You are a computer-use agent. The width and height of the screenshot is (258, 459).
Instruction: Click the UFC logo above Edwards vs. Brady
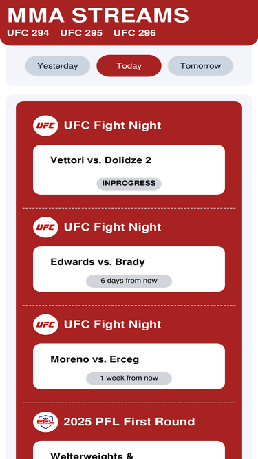tap(45, 227)
